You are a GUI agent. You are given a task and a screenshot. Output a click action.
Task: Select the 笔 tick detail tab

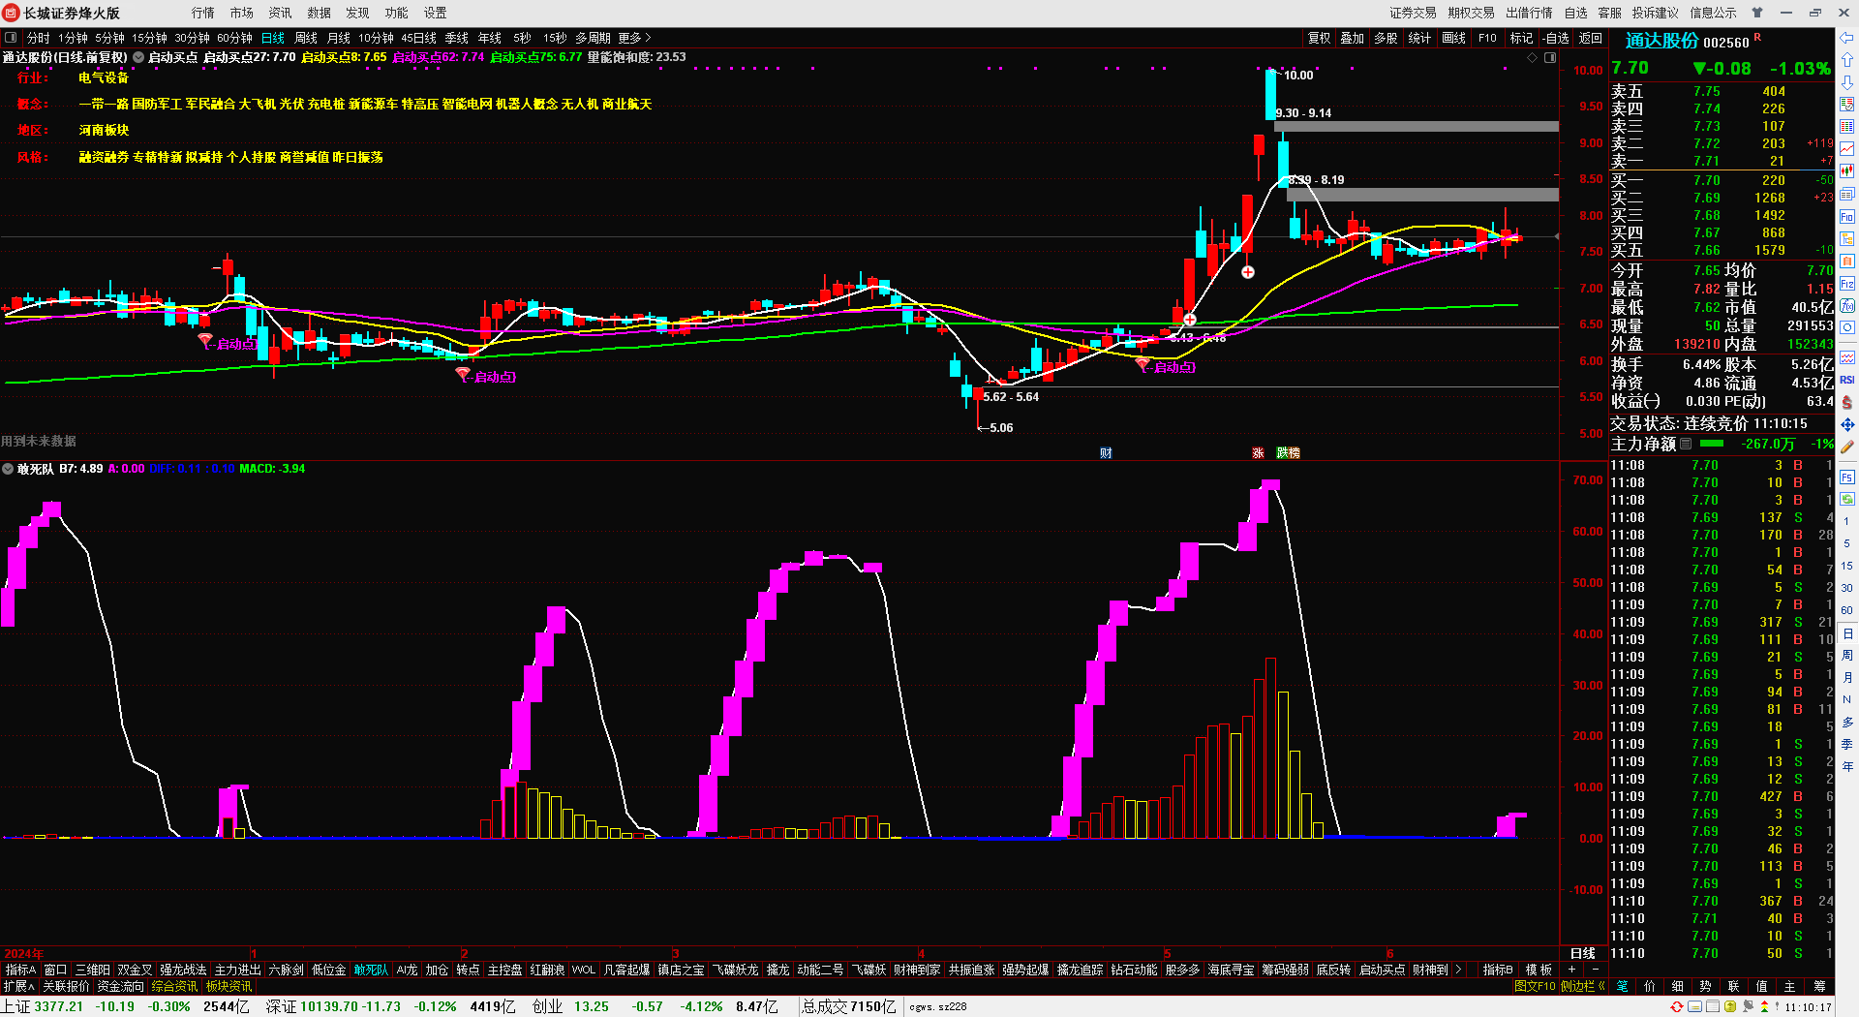1622,986
